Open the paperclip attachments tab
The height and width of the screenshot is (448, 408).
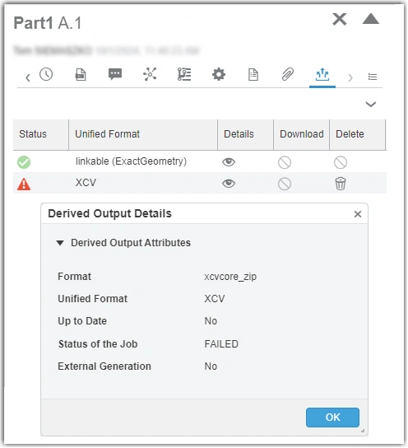point(288,75)
